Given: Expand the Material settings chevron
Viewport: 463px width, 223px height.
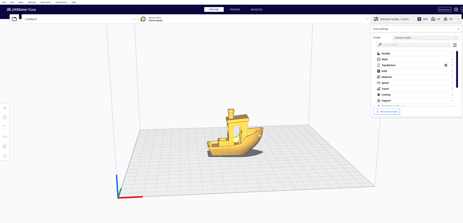Looking at the screenshot, I should [453, 77].
